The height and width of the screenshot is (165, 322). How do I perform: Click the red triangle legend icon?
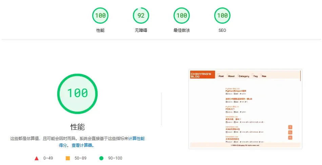pos(37,158)
